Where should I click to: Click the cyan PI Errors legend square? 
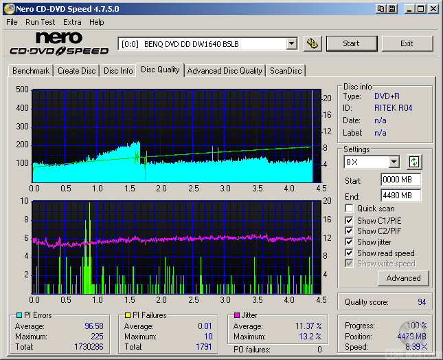point(19,315)
